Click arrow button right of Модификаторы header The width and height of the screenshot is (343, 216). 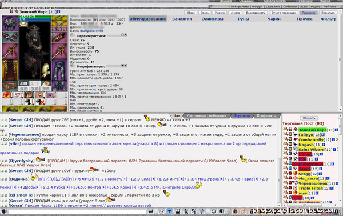click(126, 66)
